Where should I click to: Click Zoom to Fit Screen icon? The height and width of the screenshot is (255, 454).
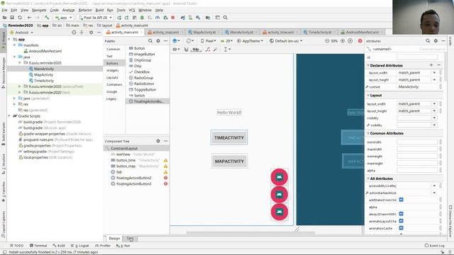pyautogui.click(x=350, y=41)
